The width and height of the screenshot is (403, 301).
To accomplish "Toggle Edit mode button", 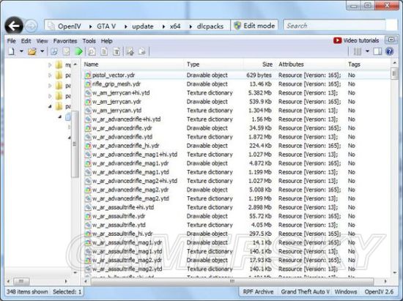I will (254, 26).
